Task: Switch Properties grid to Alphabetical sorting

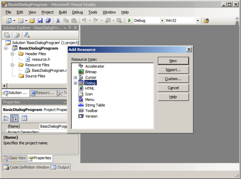Action: point(14,118)
